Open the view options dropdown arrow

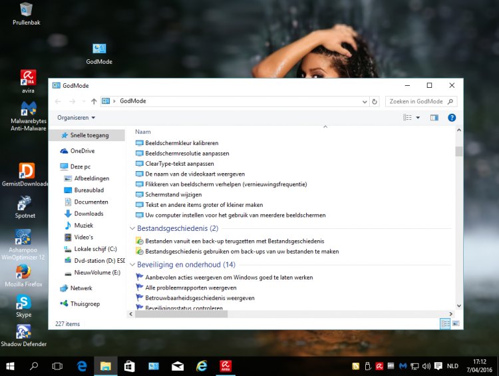tap(418, 118)
